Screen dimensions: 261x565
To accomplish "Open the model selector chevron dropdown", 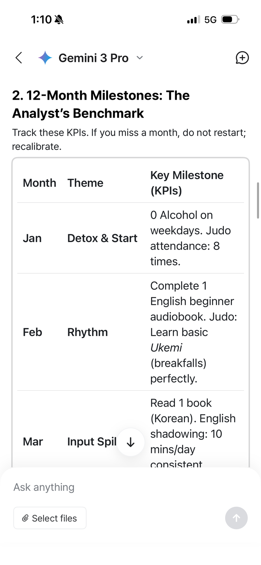I will tap(140, 58).
